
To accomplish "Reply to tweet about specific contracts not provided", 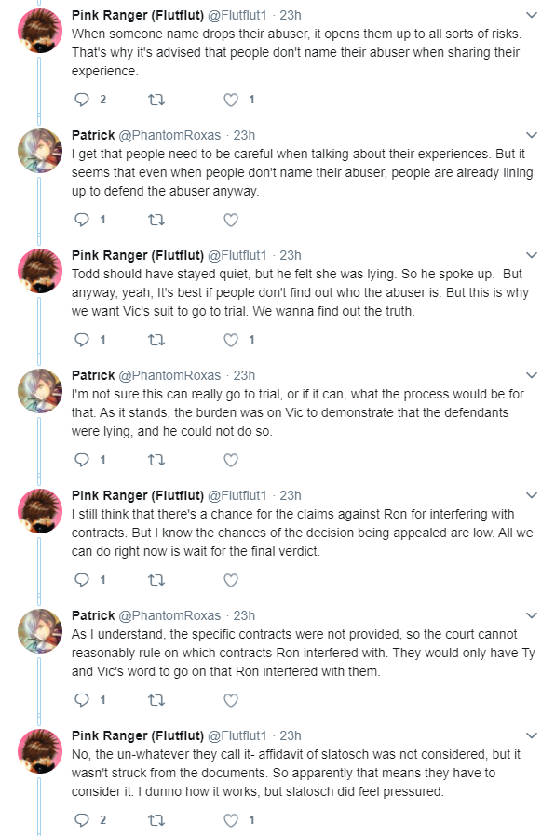I will [x=82, y=699].
